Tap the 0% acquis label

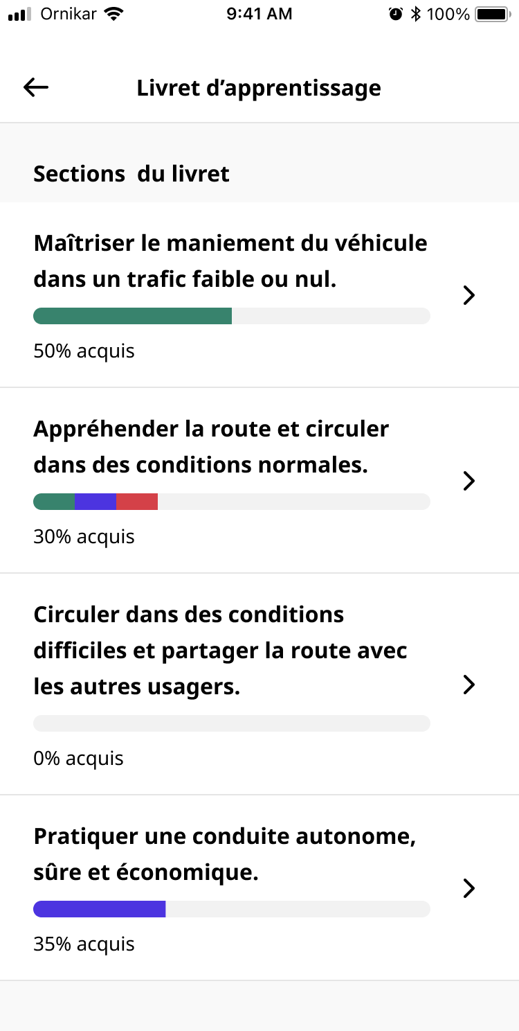point(78,758)
